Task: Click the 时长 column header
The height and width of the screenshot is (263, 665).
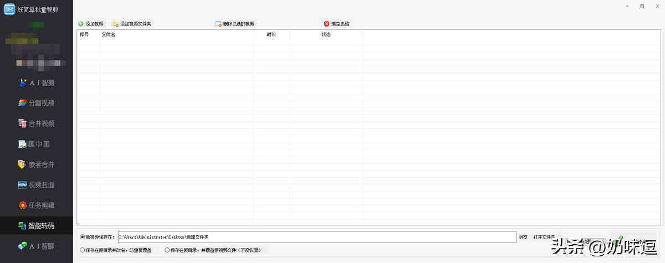Action: (x=272, y=34)
